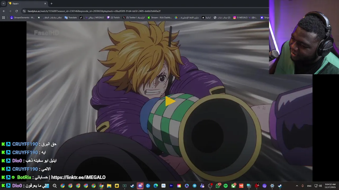The image size is (339, 190).
Task: Open the Chrome apps grid shortcut
Action: (3, 18)
